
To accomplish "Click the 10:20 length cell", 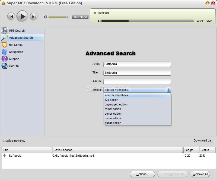I will (x=187, y=156).
